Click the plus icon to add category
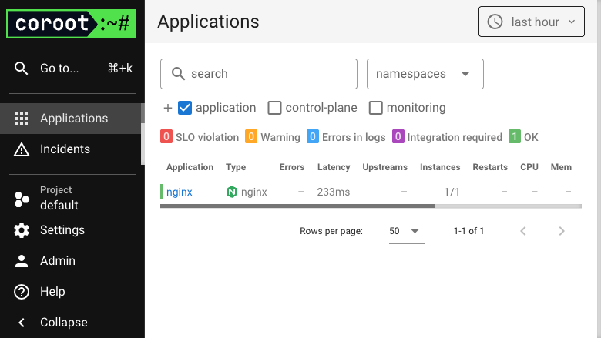601x338 pixels. point(167,108)
